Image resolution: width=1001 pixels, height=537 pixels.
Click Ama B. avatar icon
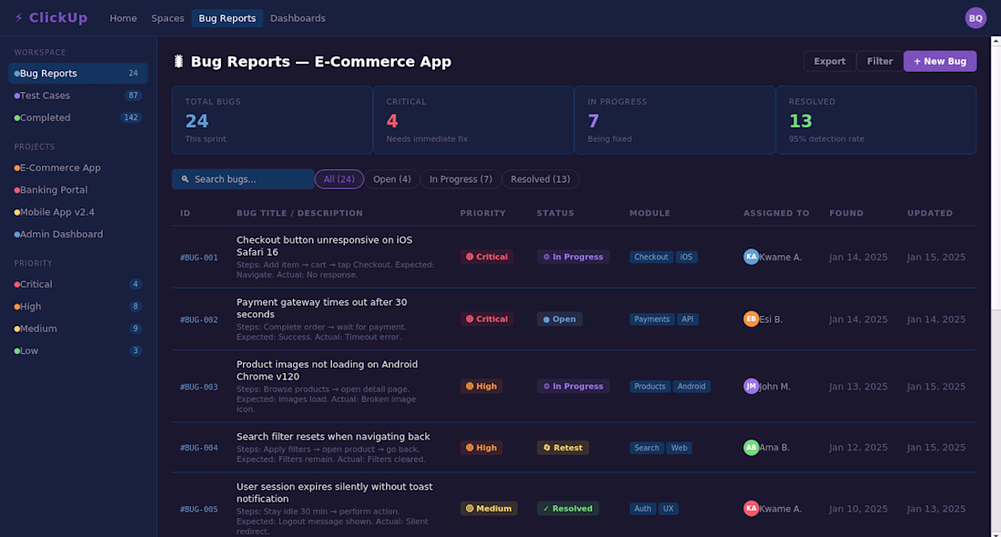pos(751,448)
